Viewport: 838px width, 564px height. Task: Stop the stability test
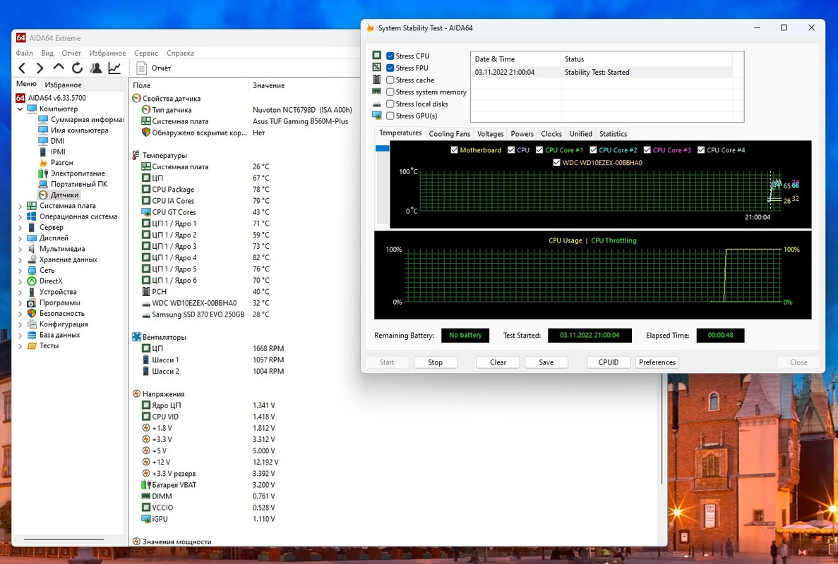tap(435, 362)
